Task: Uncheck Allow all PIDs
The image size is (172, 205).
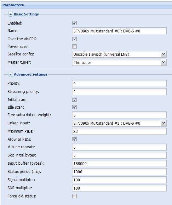Action: pos(74,140)
